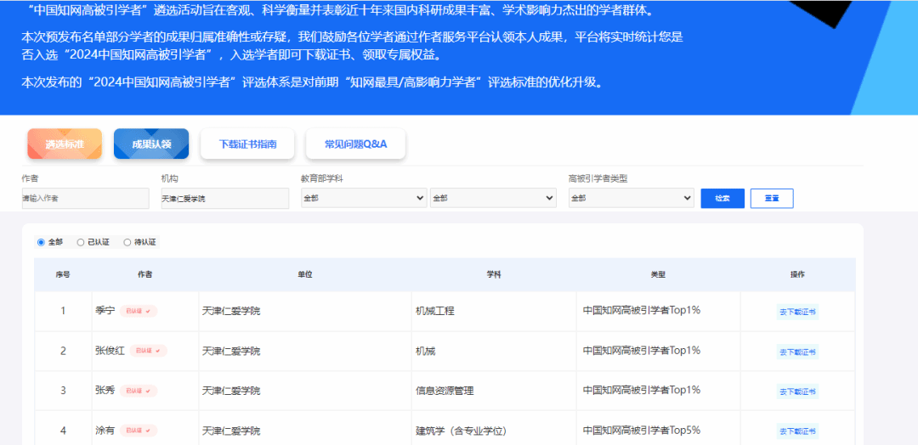Screen dimensions: 918x445
Task: Expand the first 教育部学科 dropdown
Action: [364, 198]
